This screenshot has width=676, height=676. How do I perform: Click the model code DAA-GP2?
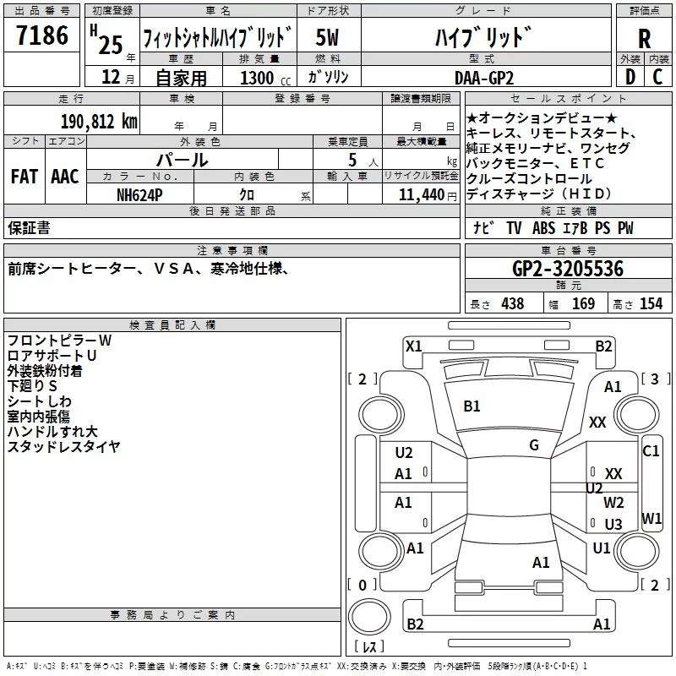coord(484,78)
